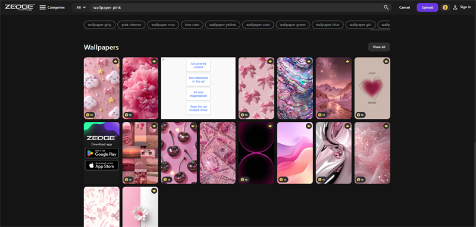Screen dimensions: 476x227
Task: Click coin price on pink waves wallpaper
Action: click(x=283, y=179)
